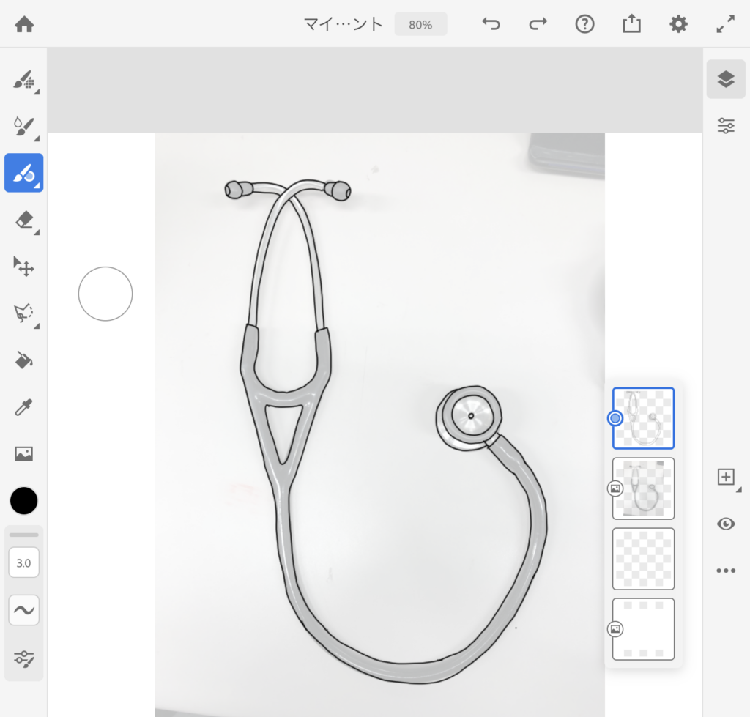Select the Transform move tool

24,267
